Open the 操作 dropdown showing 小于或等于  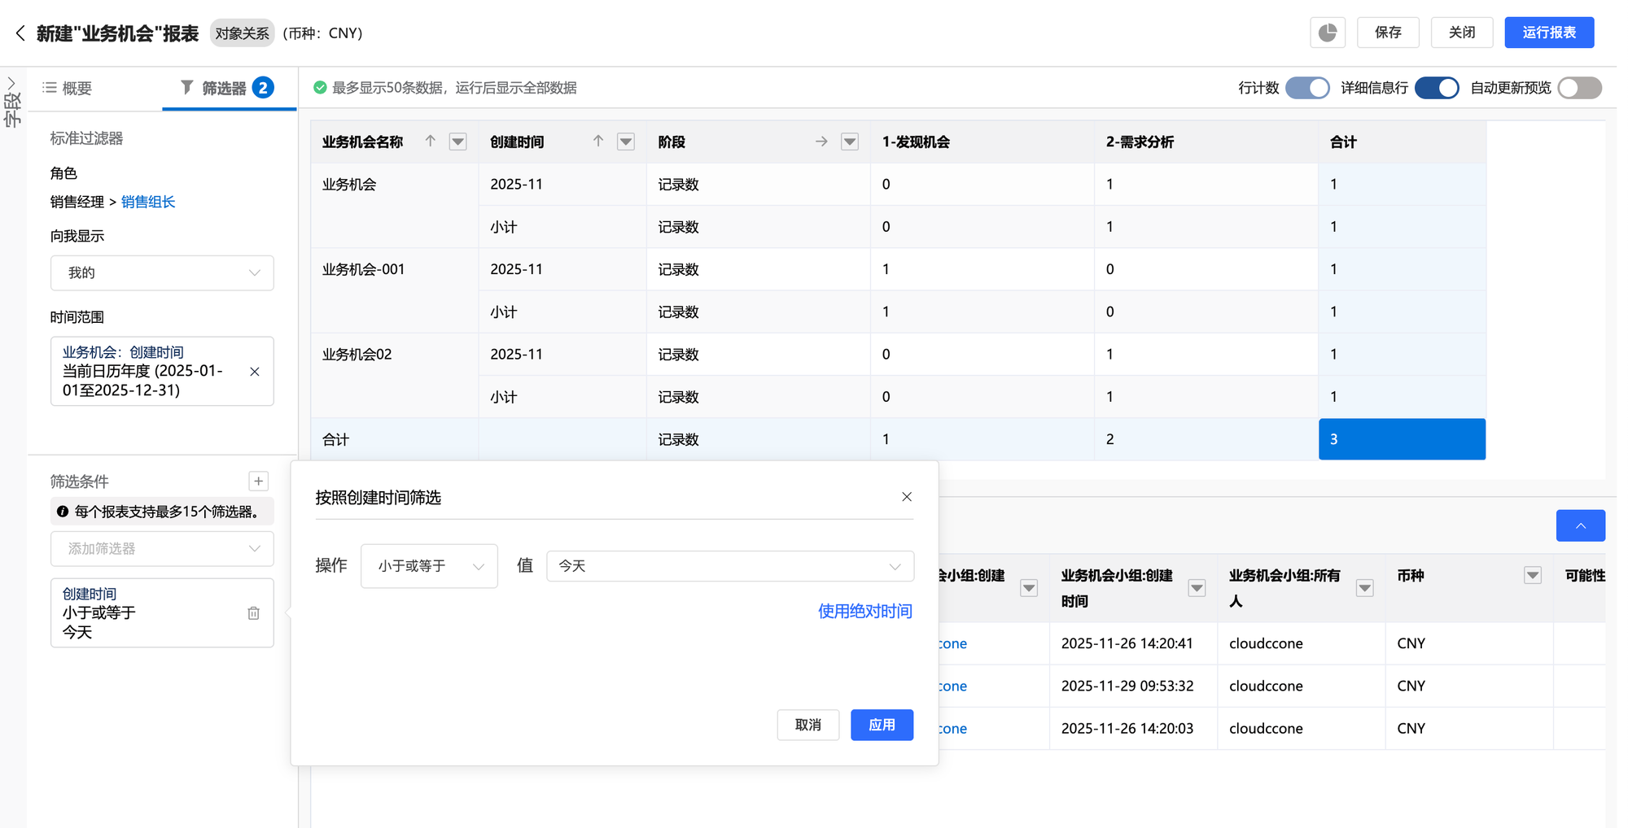click(x=429, y=566)
